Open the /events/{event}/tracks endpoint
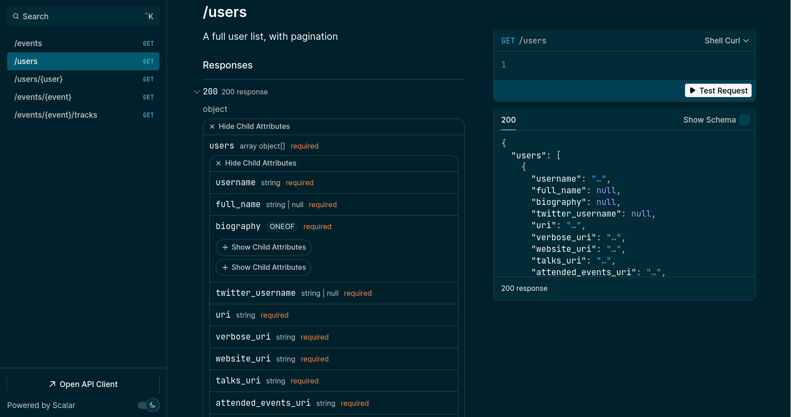Viewport: 791px width, 417px height. click(x=83, y=115)
